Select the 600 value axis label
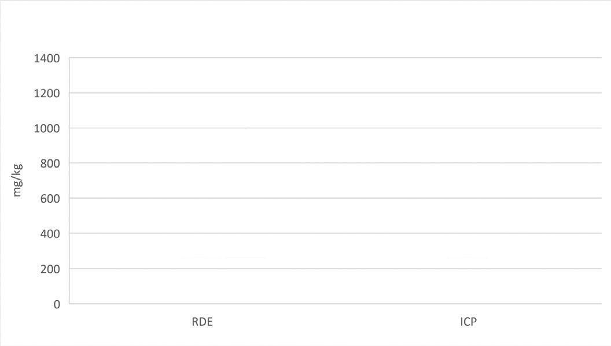 coord(50,198)
